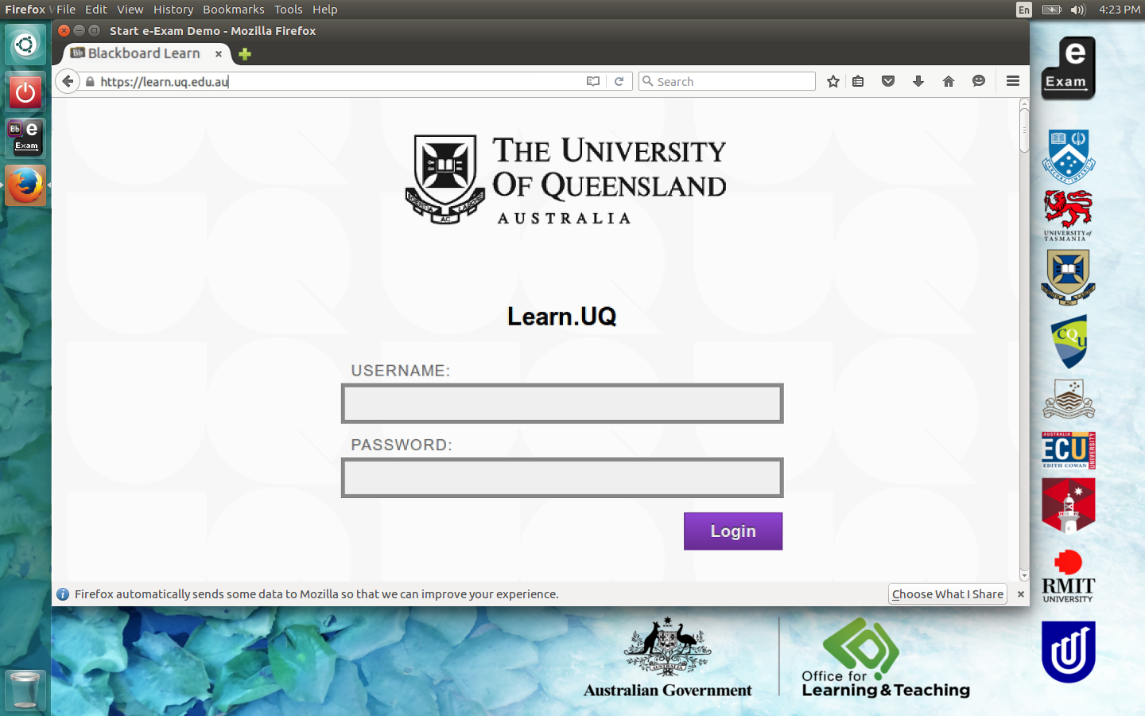Open the Downloads arrow icon
Screen dimensions: 1145x716
pos(918,81)
